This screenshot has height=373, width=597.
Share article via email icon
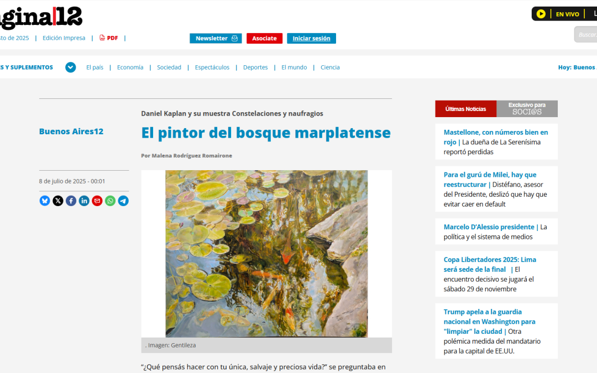click(x=97, y=201)
